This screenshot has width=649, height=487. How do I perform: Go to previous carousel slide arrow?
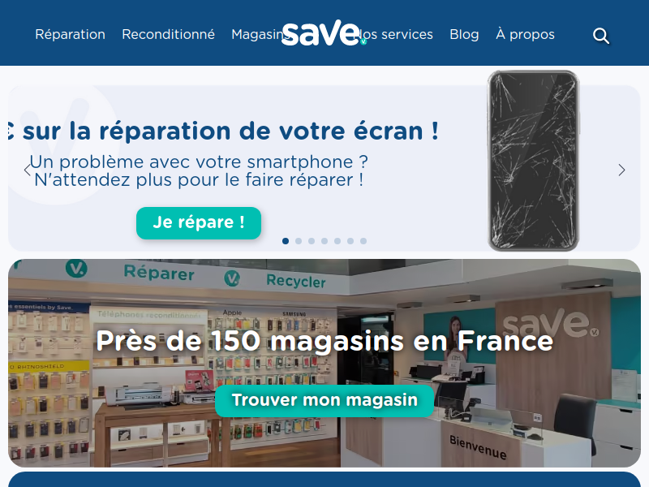28,170
